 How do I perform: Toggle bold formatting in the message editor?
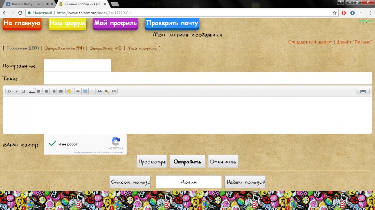[x=9, y=91]
